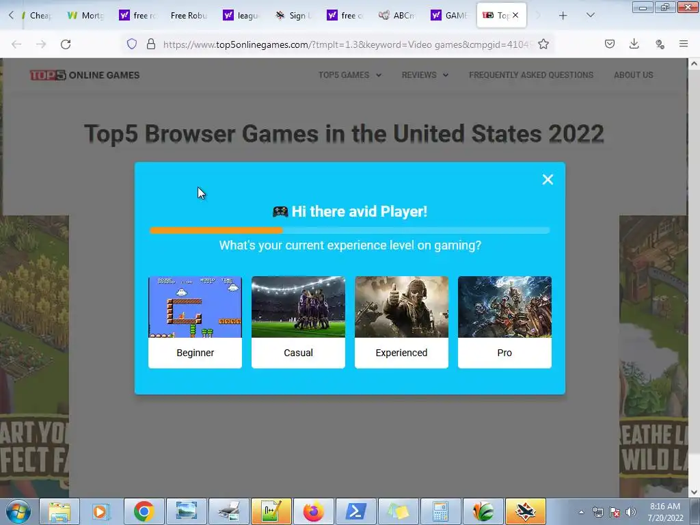Viewport: 700px width, 525px height.
Task: Reload the current page
Action: click(x=66, y=44)
